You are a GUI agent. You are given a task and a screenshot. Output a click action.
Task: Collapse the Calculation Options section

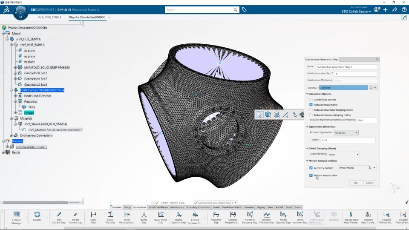coord(307,94)
